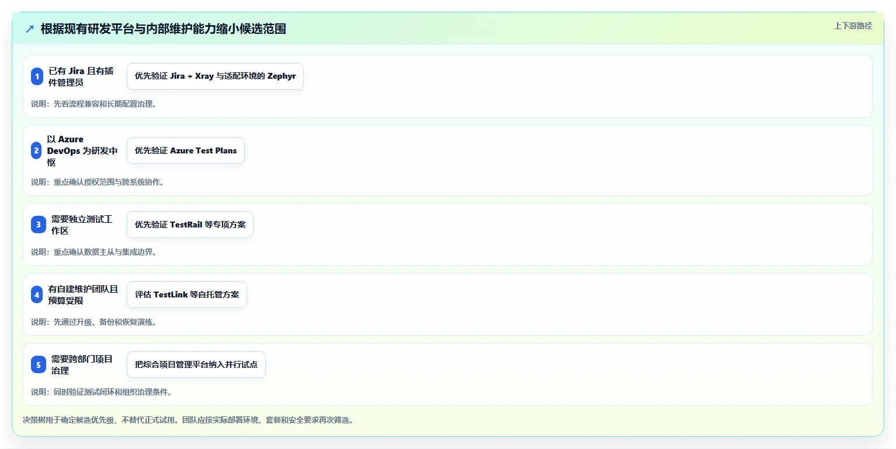Click step number 3 badge
The image size is (896, 449).
click(x=39, y=224)
